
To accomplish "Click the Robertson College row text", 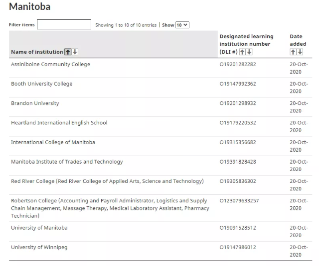I will (110, 208).
